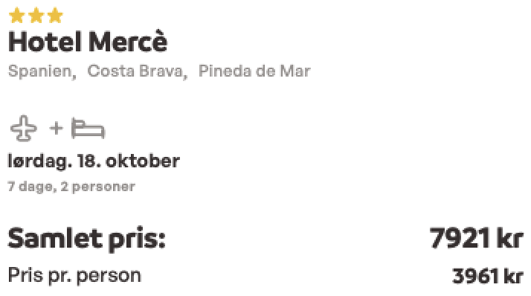This screenshot has width=531, height=296.
Task: Click the bed accommodation icon
Action: click(x=88, y=129)
